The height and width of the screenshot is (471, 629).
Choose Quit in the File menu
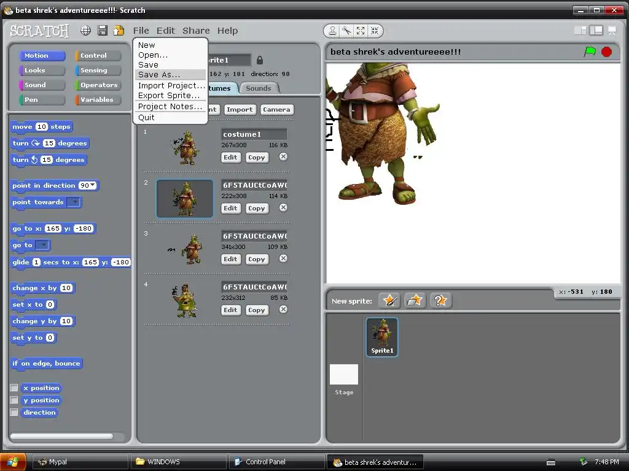click(x=171, y=117)
